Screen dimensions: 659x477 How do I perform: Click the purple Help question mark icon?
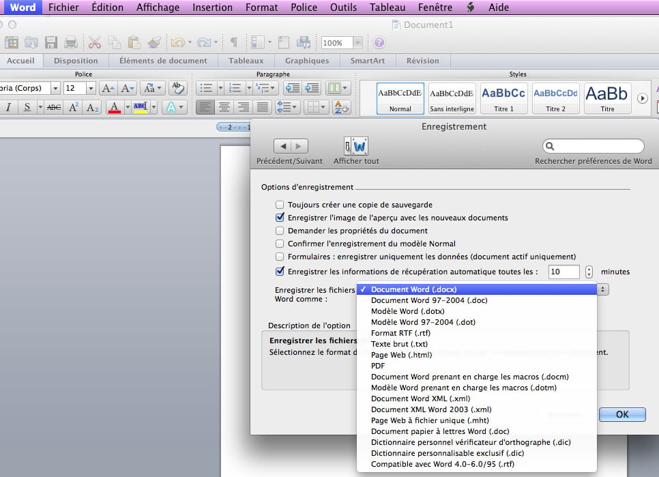(x=379, y=42)
